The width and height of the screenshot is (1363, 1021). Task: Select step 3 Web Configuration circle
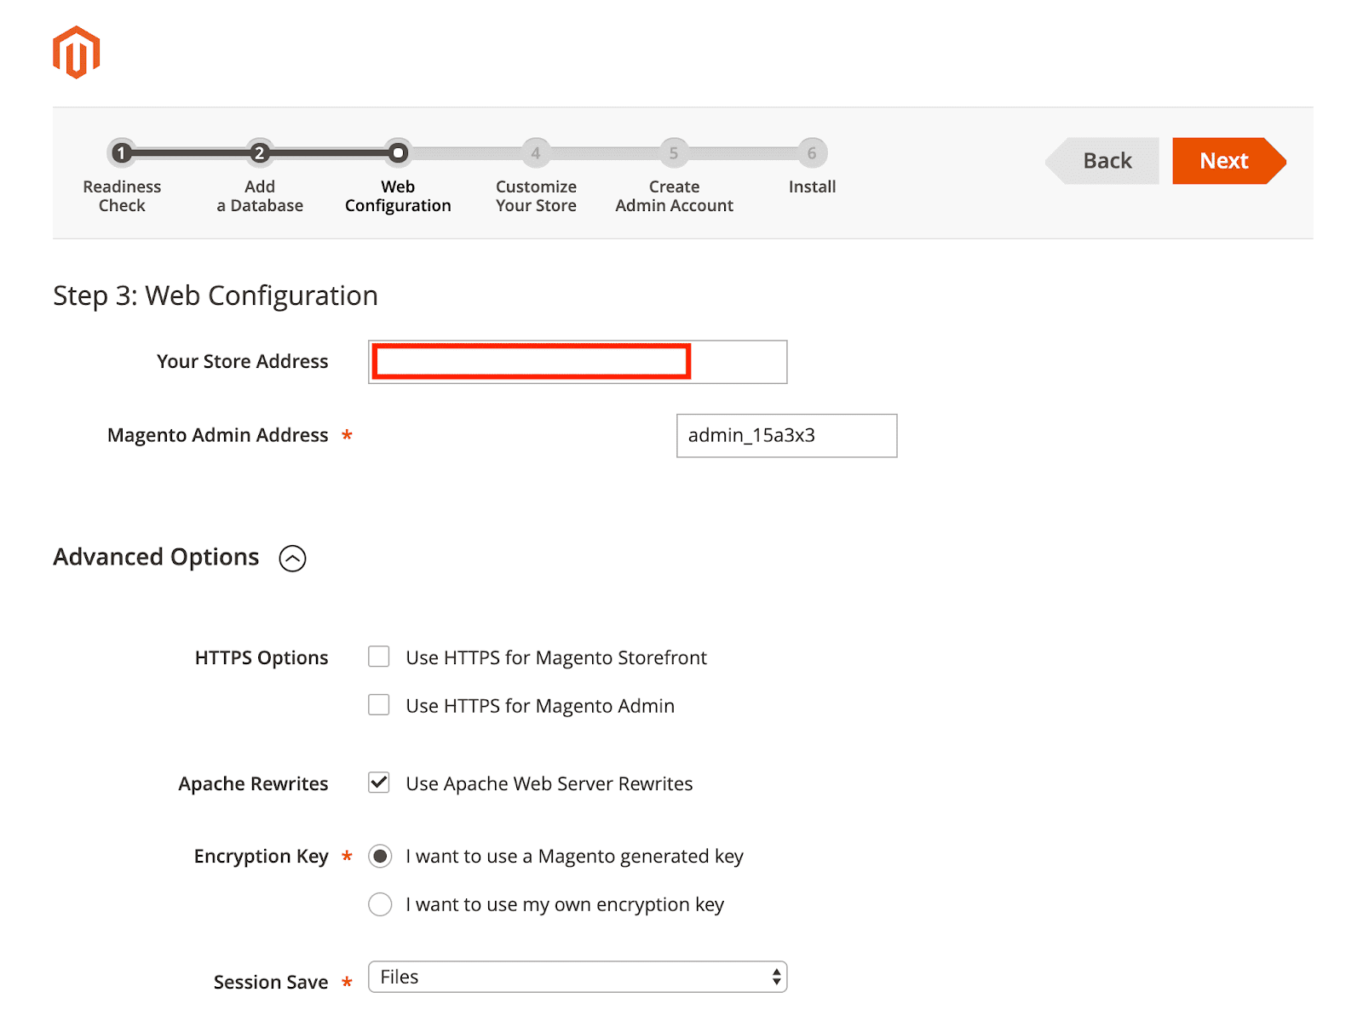pos(398,153)
